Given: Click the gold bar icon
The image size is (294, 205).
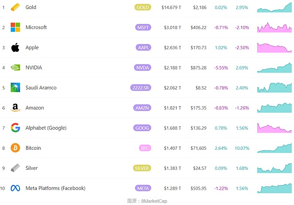Looking at the screenshot, I should tap(15, 8).
